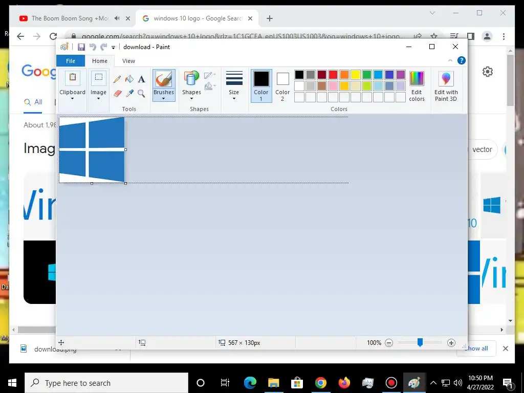Click the zoom slider handle
Screen dimensions: 524x393
(x=420, y=342)
